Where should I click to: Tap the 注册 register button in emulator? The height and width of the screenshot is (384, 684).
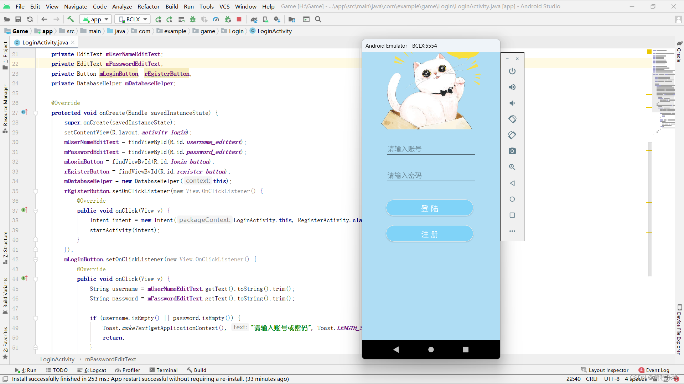point(429,234)
